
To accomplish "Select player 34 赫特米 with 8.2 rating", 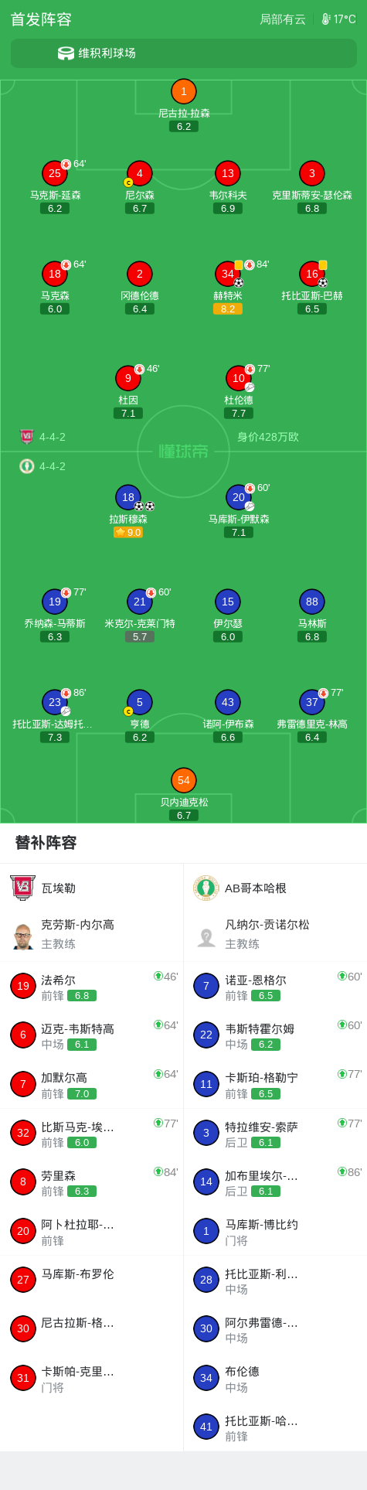I will [x=228, y=274].
